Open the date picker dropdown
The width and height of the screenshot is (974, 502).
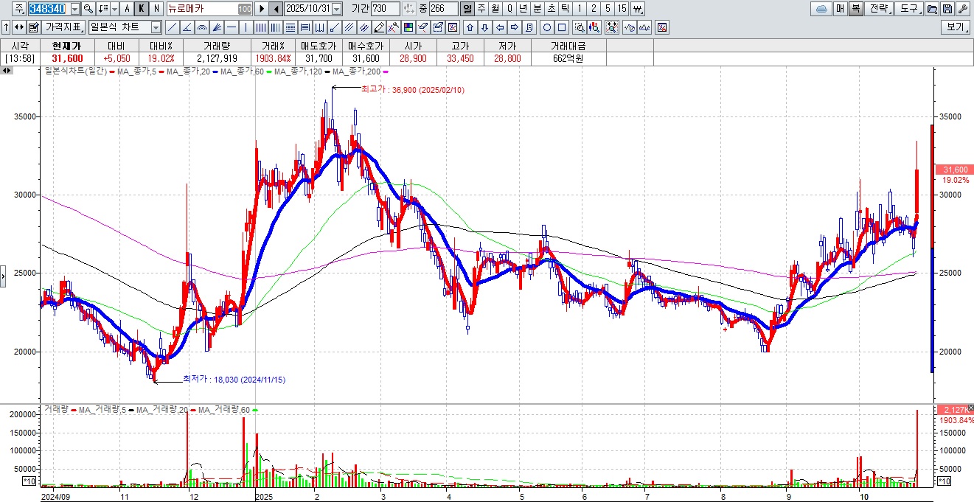(x=337, y=9)
